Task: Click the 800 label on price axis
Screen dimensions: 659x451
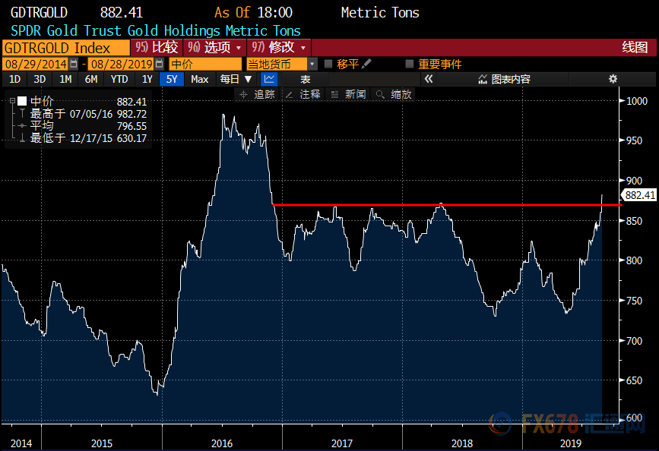Action: [634, 260]
